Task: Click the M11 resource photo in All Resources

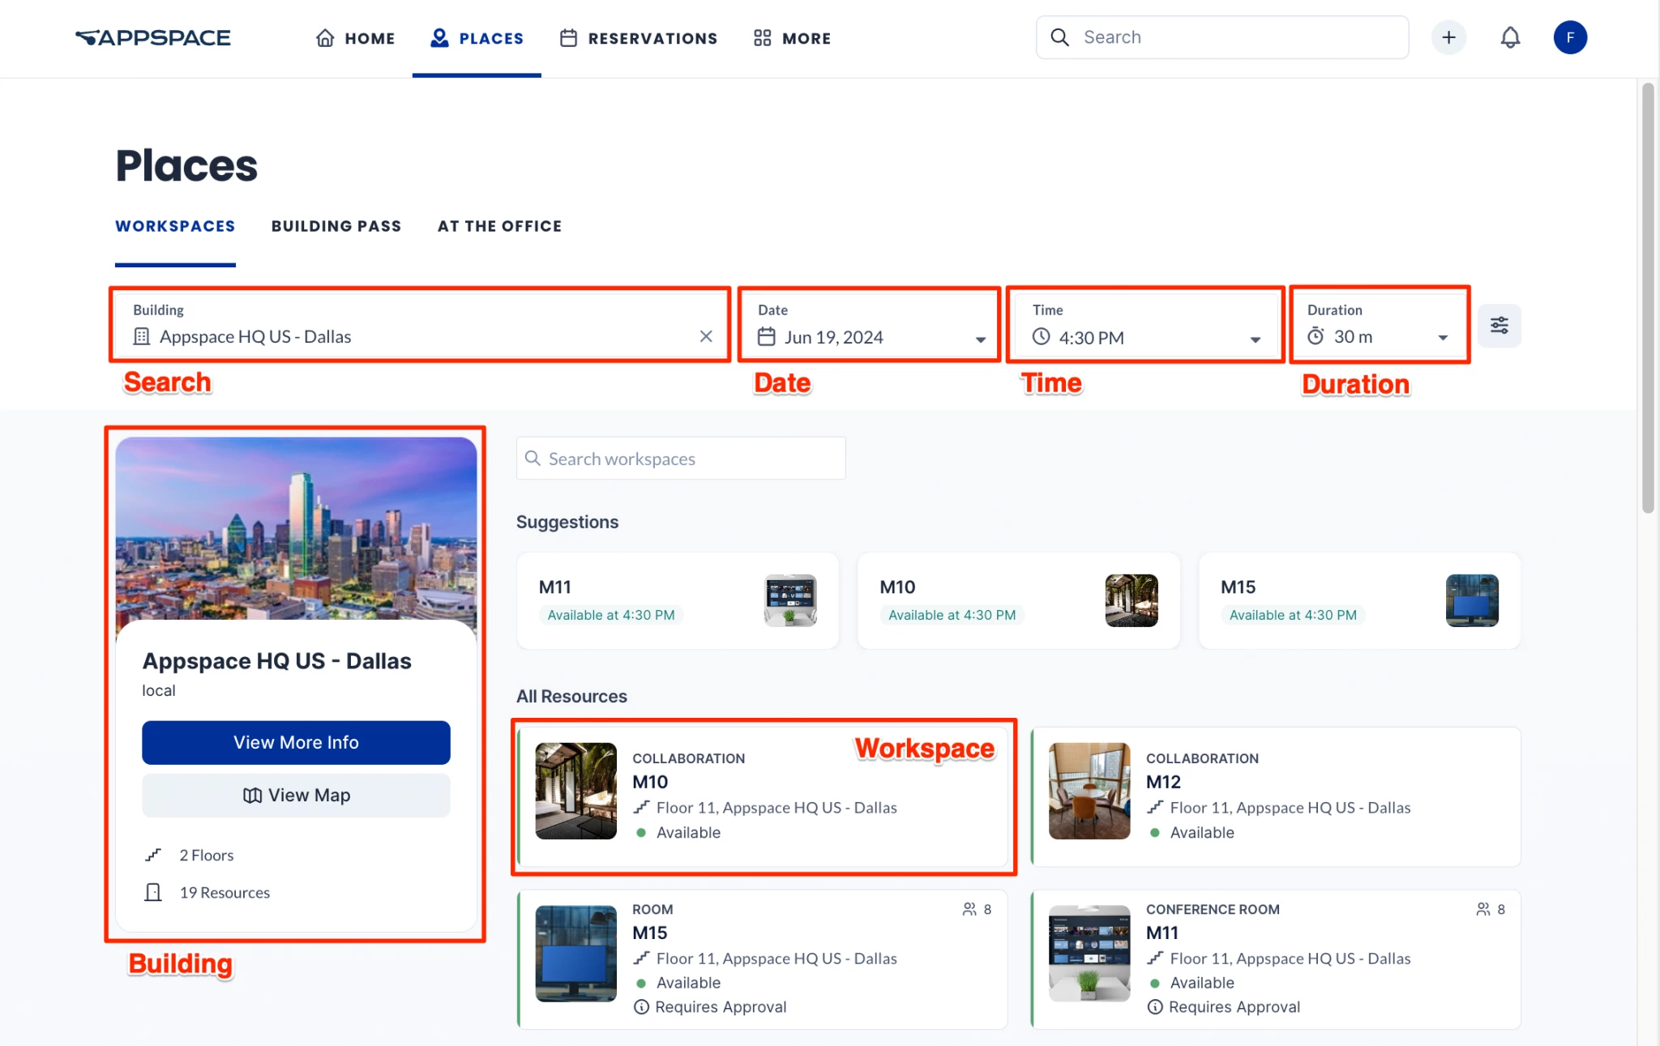Action: point(1089,954)
